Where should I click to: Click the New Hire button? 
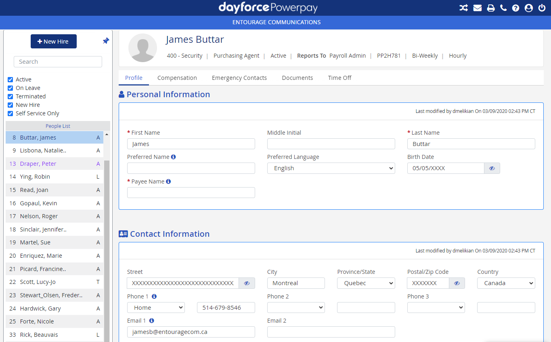(x=53, y=42)
